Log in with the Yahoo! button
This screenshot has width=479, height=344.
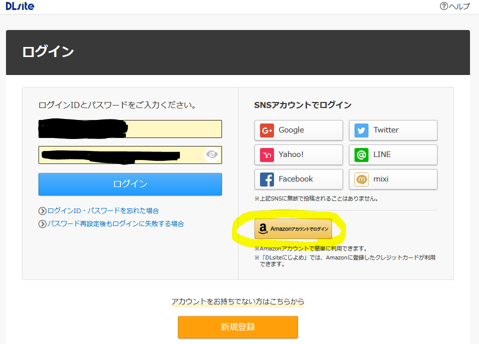pyautogui.click(x=298, y=154)
